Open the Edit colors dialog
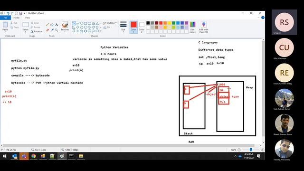The width and height of the screenshot is (304, 171). point(192,28)
